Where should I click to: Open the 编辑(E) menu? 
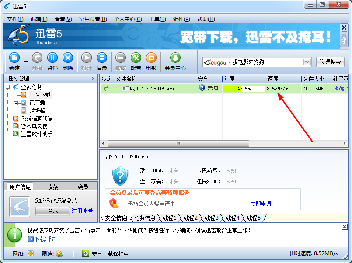[39, 19]
